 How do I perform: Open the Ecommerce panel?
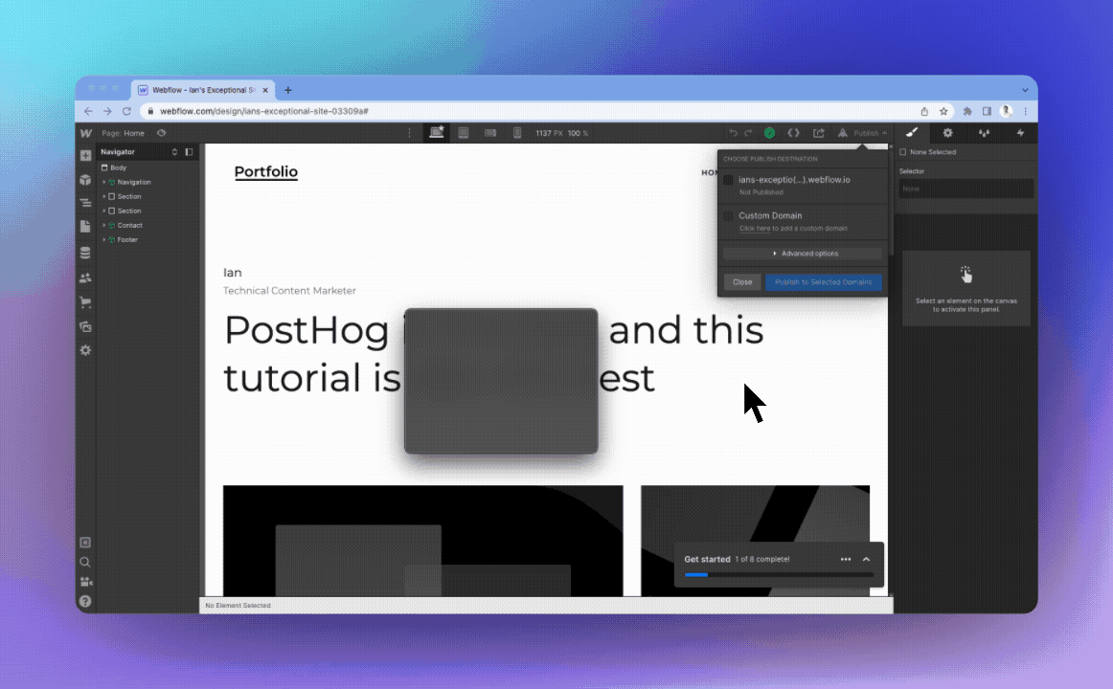pyautogui.click(x=85, y=301)
